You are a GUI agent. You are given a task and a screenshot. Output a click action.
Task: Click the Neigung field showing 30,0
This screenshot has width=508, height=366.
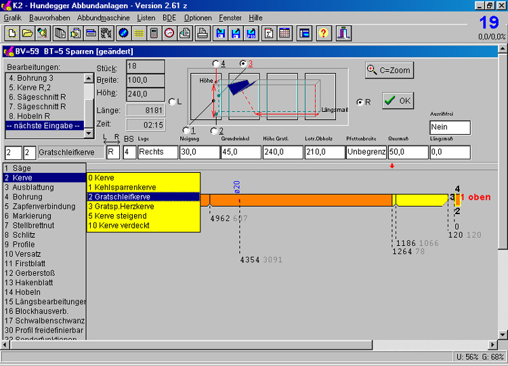tap(199, 152)
